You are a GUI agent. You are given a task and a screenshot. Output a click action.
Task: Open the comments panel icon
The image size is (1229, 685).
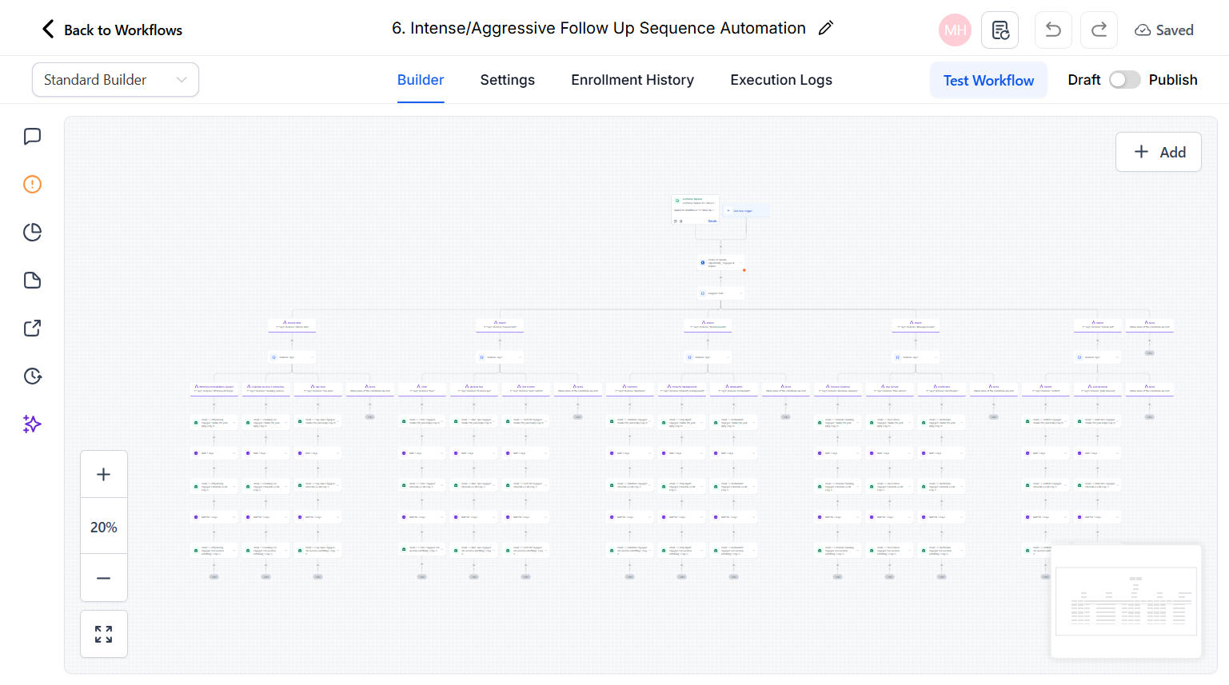pos(32,137)
